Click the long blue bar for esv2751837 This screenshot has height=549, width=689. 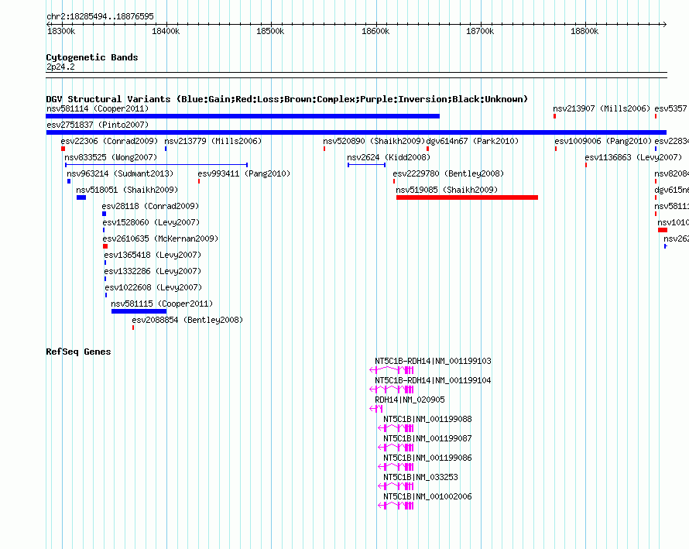[356, 132]
